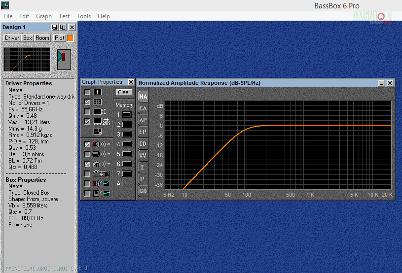Click the Vb = 8,559 liters value

tap(28, 205)
